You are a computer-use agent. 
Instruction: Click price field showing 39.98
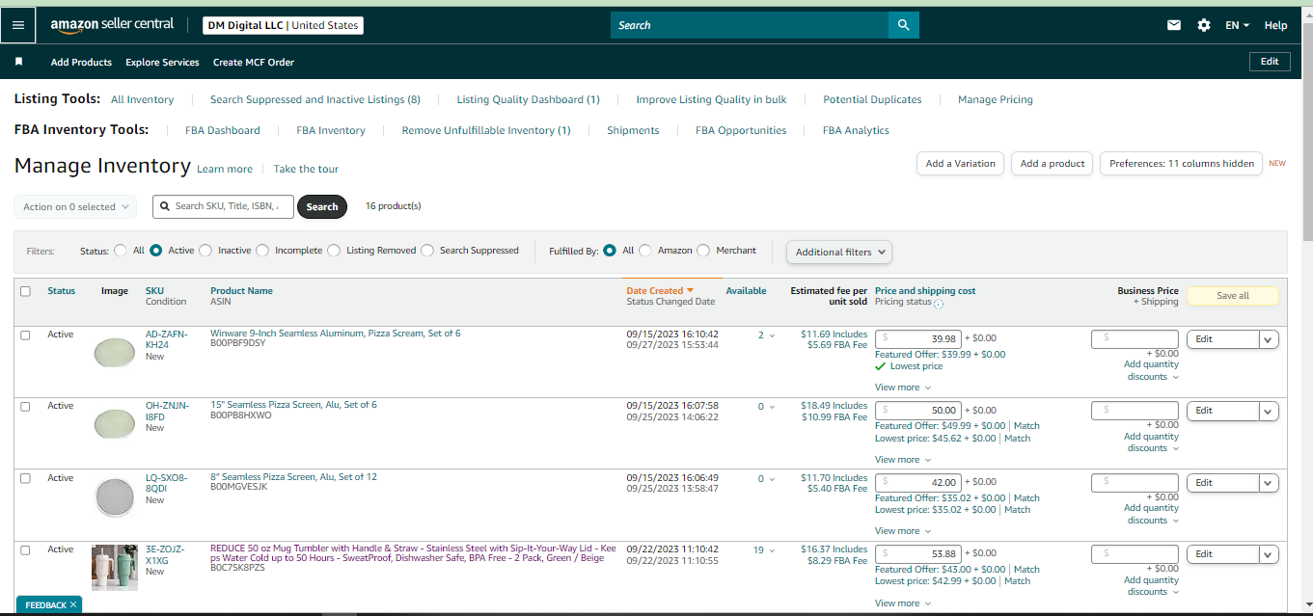click(x=917, y=338)
